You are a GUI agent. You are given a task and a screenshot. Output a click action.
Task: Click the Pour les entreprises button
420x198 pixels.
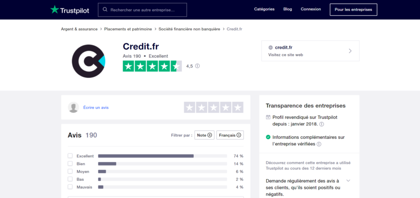pyautogui.click(x=354, y=10)
